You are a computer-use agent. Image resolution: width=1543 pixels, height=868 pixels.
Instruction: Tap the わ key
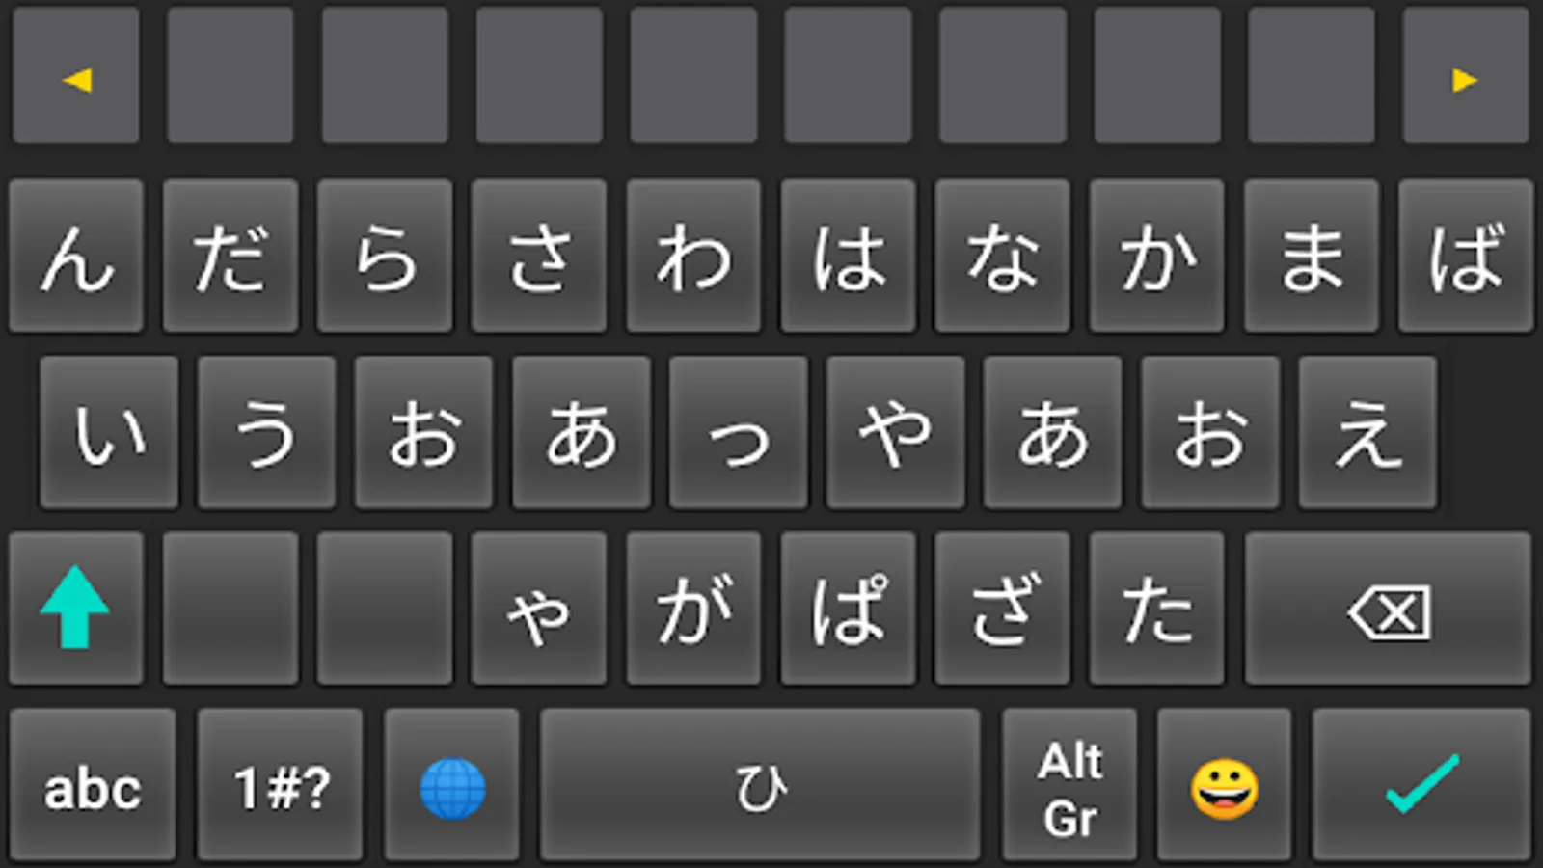click(x=693, y=256)
